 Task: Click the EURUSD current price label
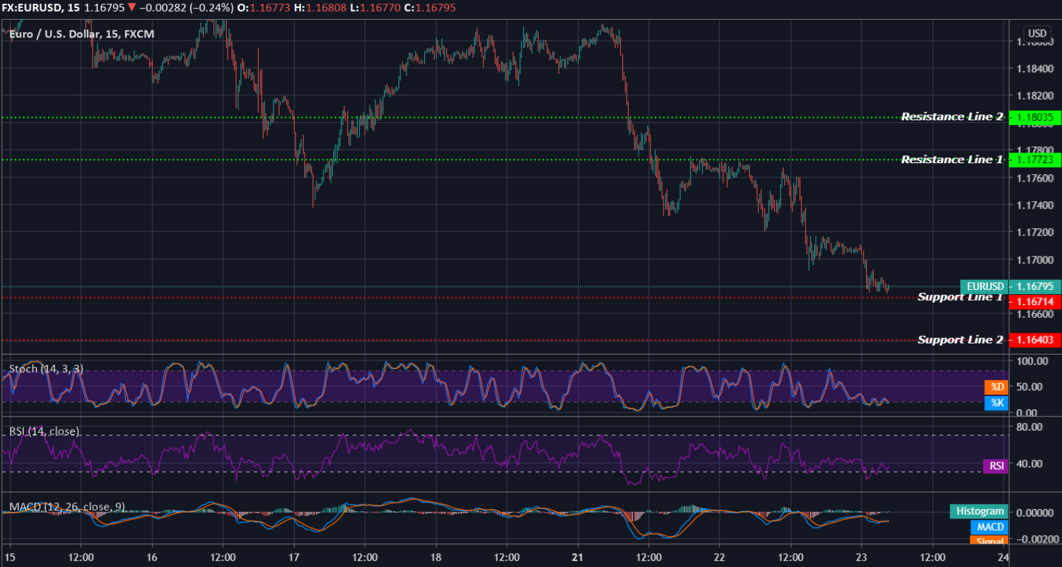(984, 286)
